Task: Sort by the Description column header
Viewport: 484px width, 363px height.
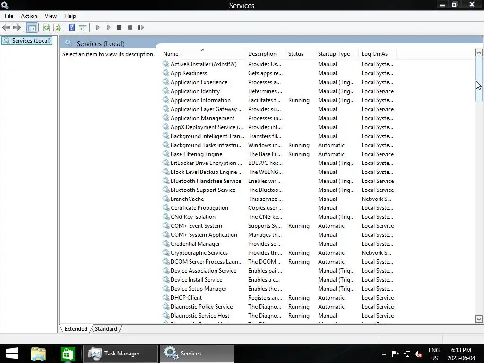Action: [265, 54]
